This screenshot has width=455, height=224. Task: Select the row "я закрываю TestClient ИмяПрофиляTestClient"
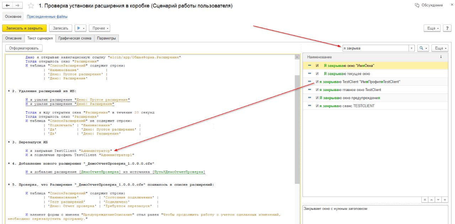(x=375, y=82)
